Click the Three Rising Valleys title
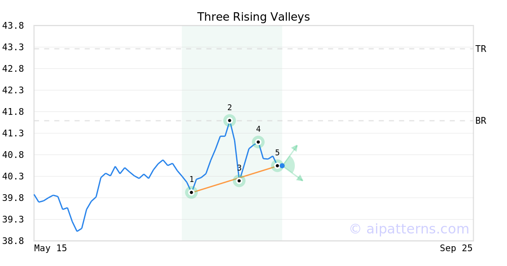Viewport: 507px width, 266px height. click(253, 17)
